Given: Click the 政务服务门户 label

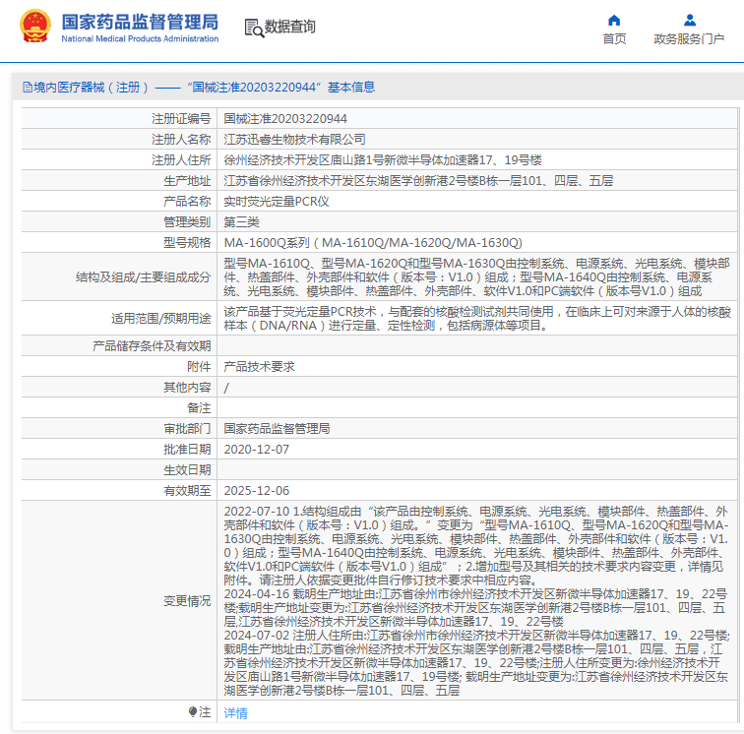Looking at the screenshot, I should click(x=689, y=39).
